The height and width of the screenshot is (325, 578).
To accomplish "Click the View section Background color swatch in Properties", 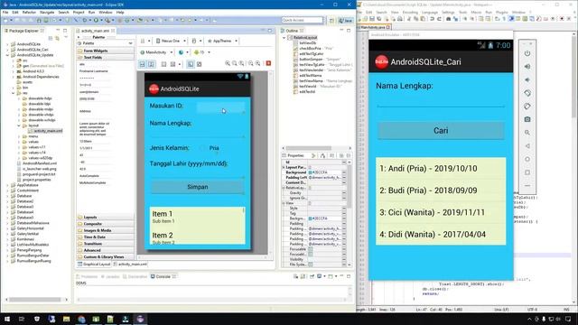I will pyautogui.click(x=310, y=218).
